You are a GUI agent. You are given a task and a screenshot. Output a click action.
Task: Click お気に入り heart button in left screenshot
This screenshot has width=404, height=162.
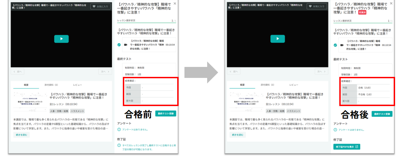(x=100, y=7)
